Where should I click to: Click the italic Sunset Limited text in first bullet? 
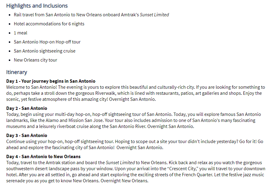[154, 15]
